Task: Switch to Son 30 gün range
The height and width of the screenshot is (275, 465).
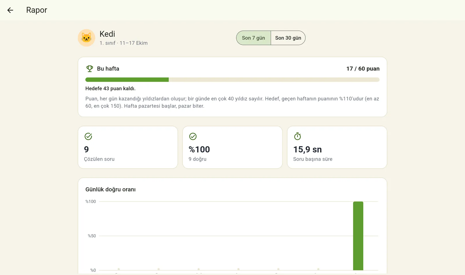Action: [288, 38]
